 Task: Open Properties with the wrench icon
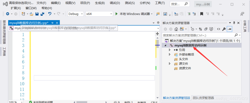(x=224, y=29)
